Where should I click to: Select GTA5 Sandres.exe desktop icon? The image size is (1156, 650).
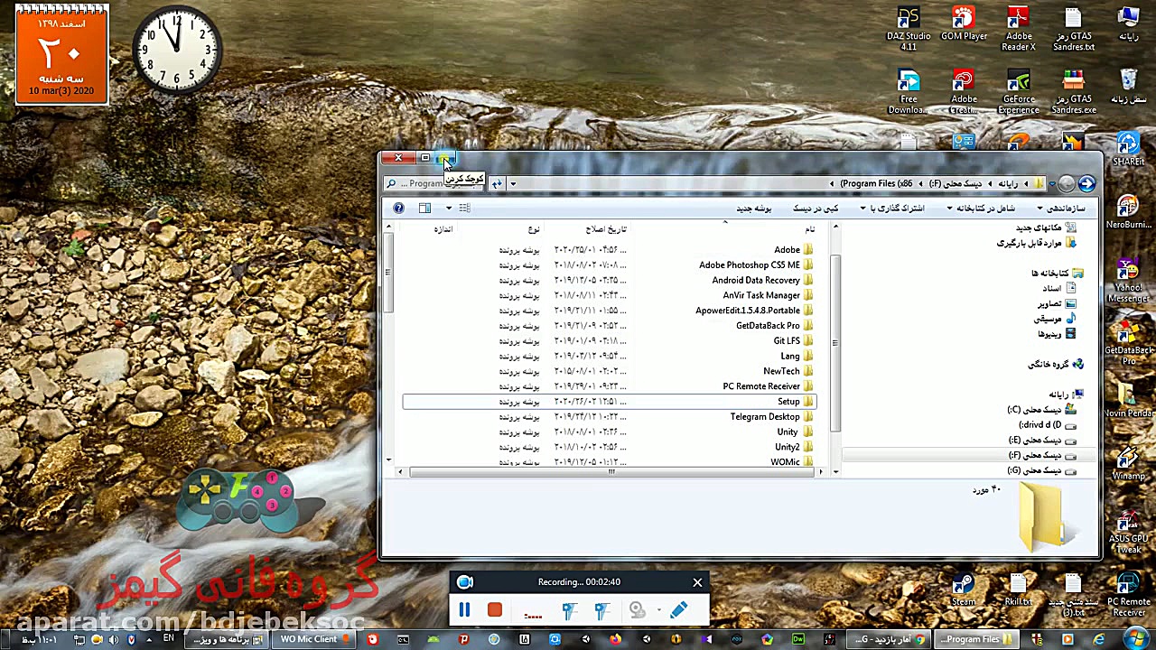click(x=1073, y=92)
